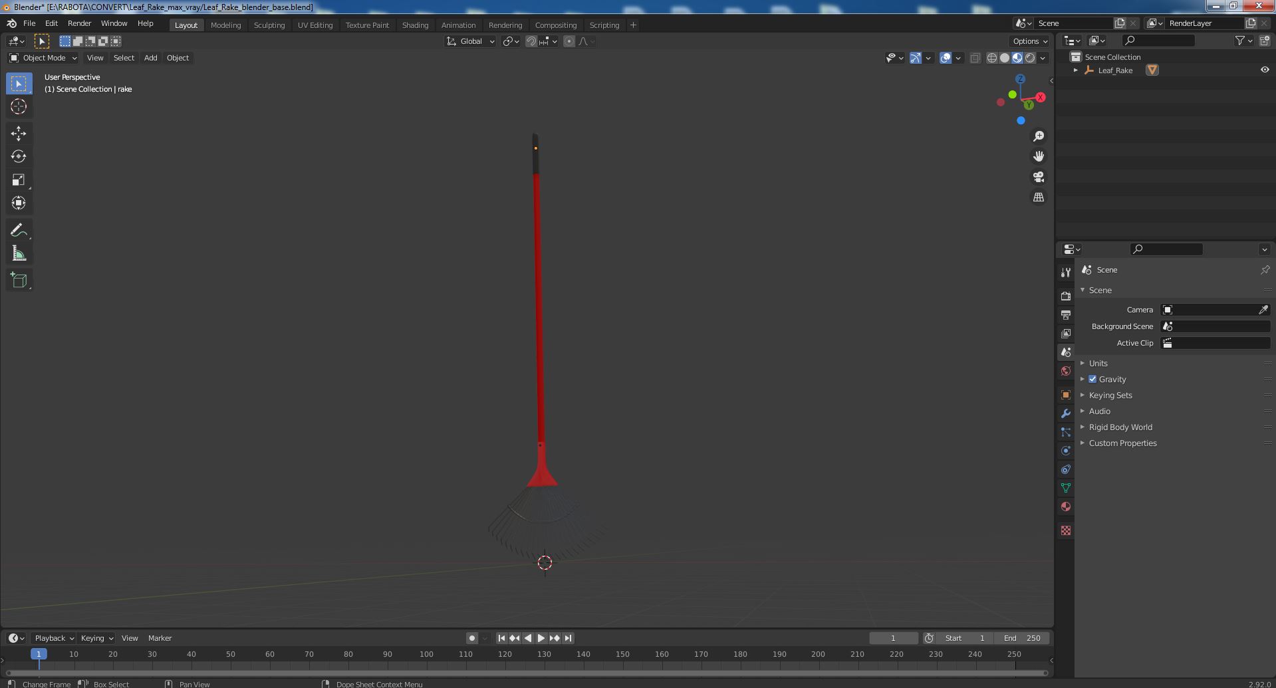Click the Pan view hand icon
This screenshot has width=1276, height=688.
(x=1038, y=156)
